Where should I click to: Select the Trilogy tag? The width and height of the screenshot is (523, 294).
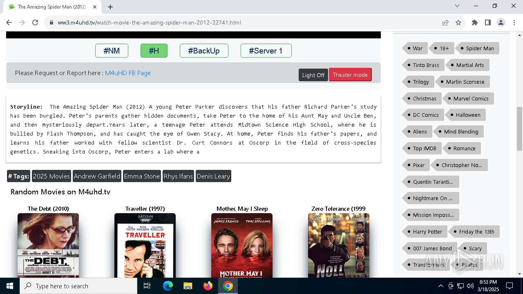418,82
